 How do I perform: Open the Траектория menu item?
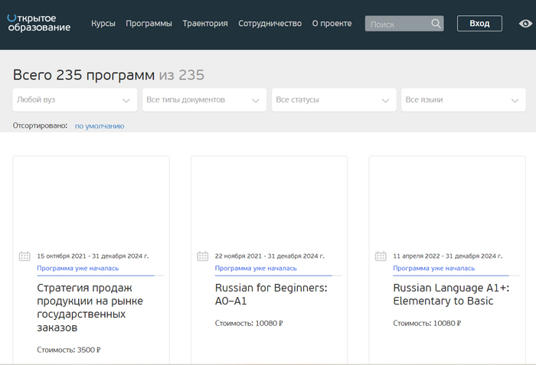(x=205, y=24)
